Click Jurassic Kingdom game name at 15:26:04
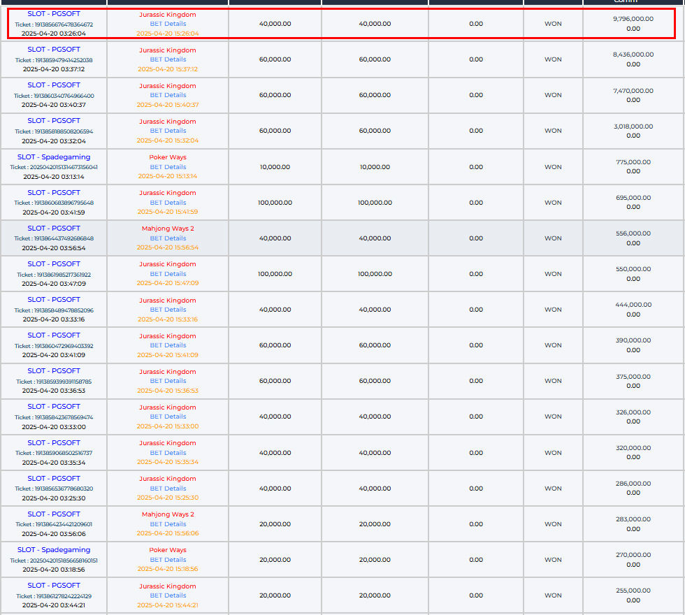Image resolution: width=685 pixels, height=615 pixels. click(x=168, y=15)
